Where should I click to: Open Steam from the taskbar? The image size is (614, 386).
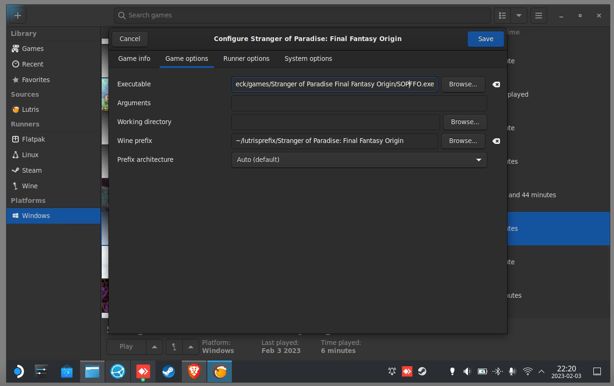click(x=168, y=372)
